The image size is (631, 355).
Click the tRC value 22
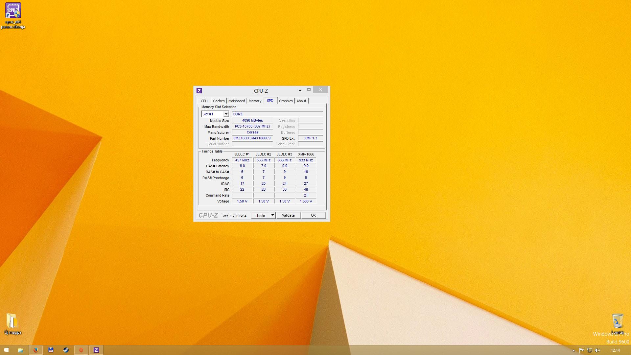click(x=242, y=190)
